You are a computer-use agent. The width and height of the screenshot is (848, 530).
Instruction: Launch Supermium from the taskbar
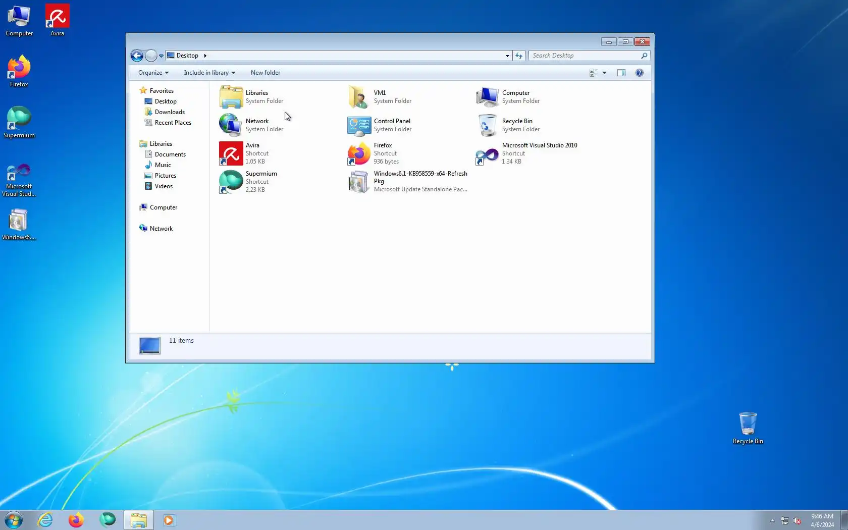pyautogui.click(x=107, y=520)
